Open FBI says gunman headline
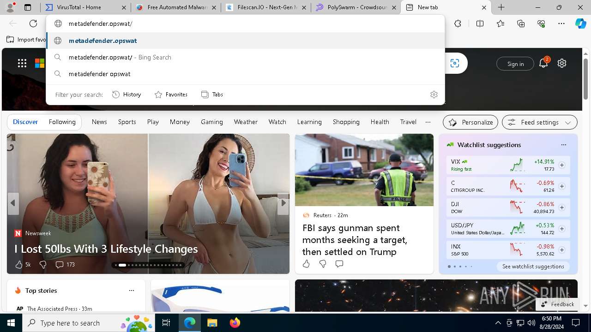This screenshot has width=591, height=332. point(355,240)
